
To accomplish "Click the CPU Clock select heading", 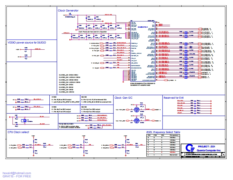I will pos(18,132).
